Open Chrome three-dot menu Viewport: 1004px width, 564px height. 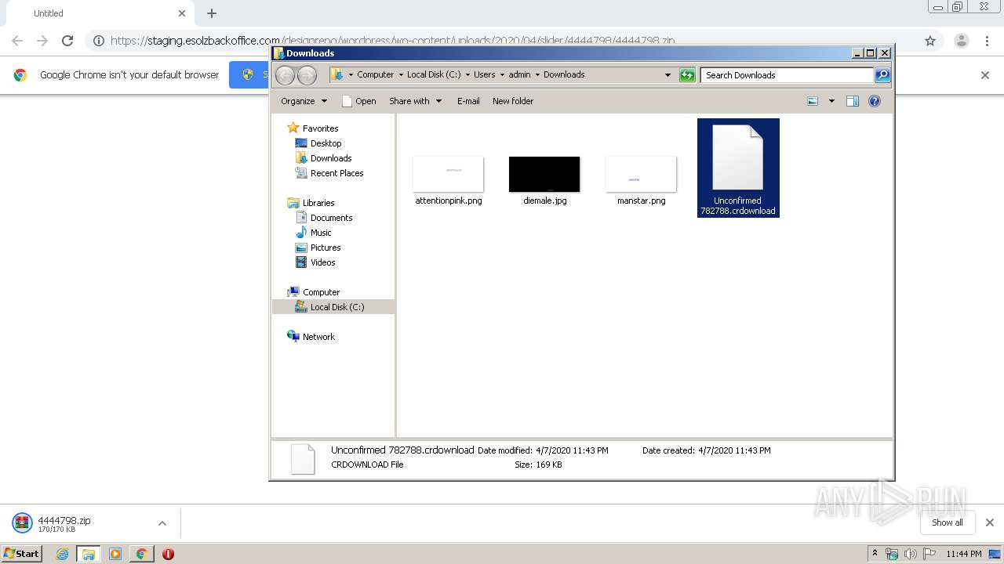click(x=988, y=41)
